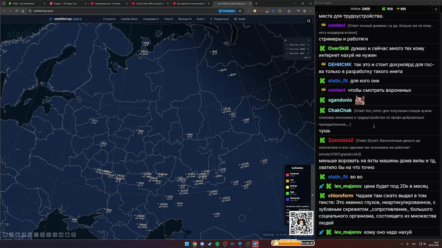Expand the Функции dropdown menu
Screen dimensions: 442x248
pyautogui.click(x=185, y=19)
